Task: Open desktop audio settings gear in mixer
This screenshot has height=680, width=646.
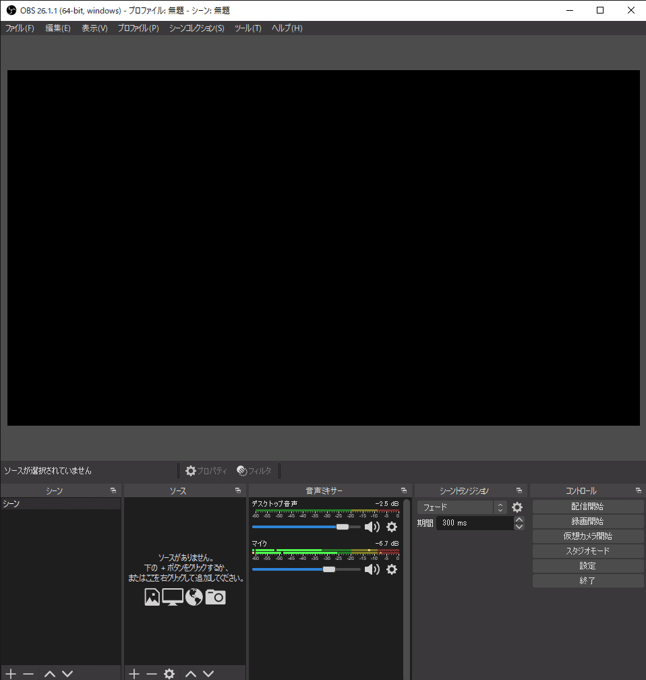Action: pyautogui.click(x=392, y=527)
